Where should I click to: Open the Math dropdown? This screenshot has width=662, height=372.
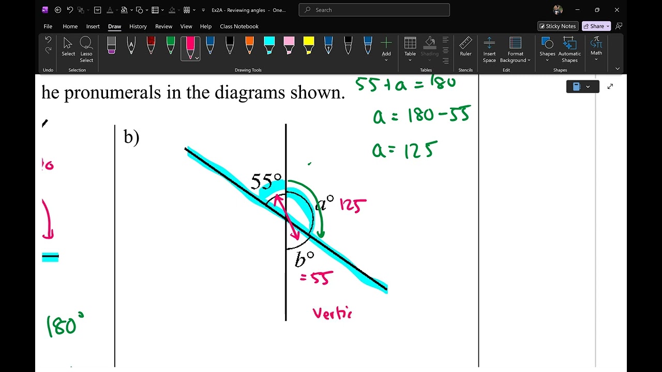596,49
